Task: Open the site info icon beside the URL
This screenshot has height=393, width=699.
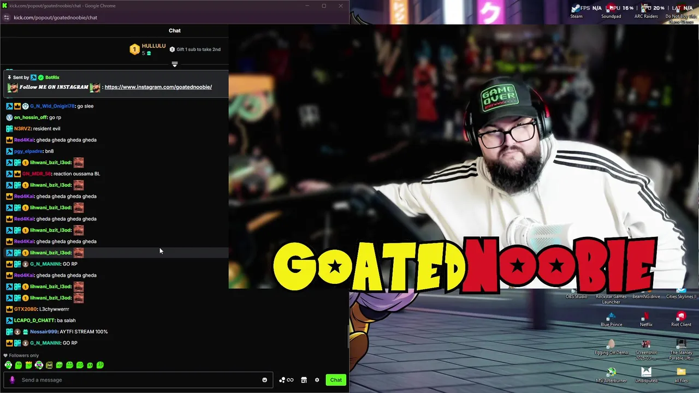Action: pos(6,17)
